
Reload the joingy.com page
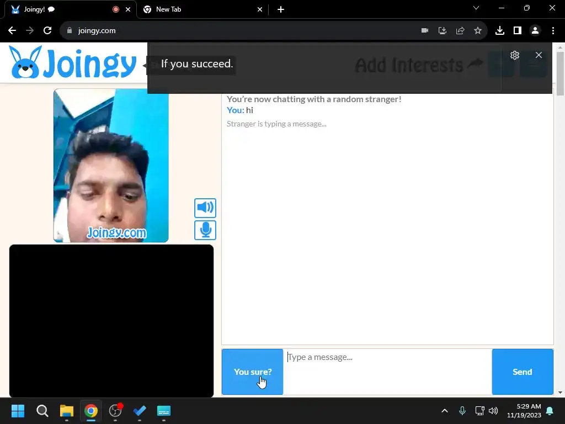47,30
